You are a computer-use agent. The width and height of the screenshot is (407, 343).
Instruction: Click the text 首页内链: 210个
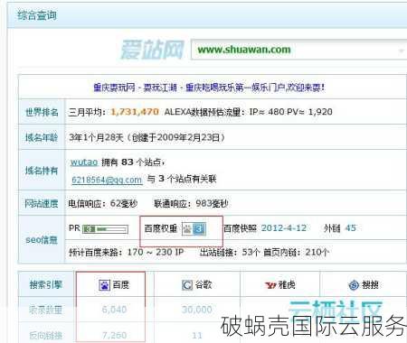[x=296, y=252]
